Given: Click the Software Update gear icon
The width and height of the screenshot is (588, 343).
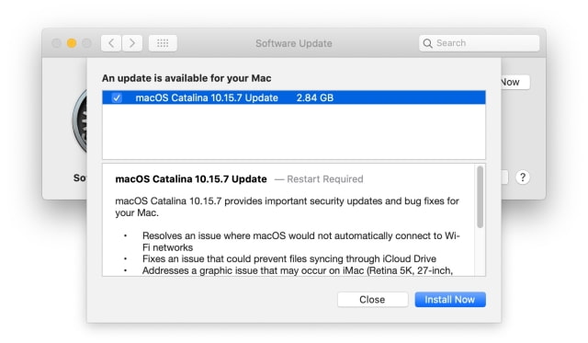Looking at the screenshot, I should pyautogui.click(x=80, y=121).
